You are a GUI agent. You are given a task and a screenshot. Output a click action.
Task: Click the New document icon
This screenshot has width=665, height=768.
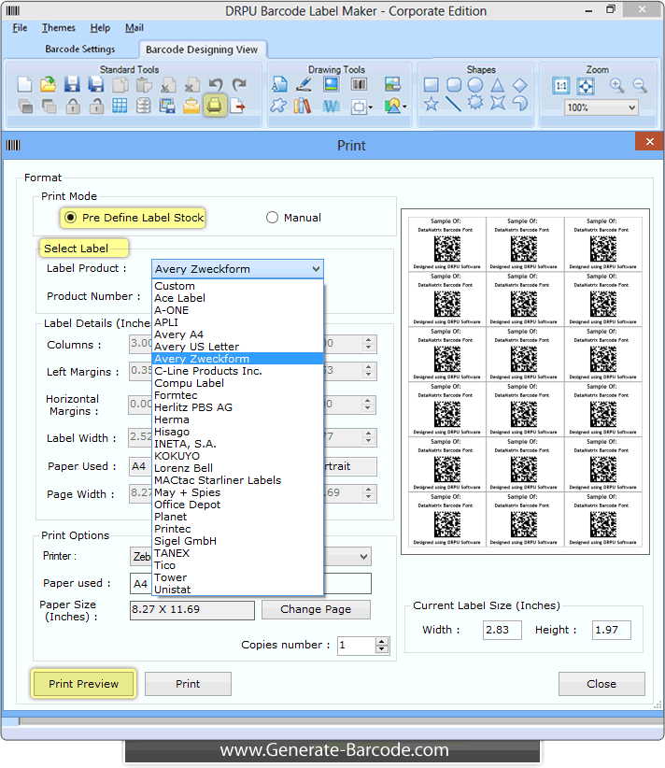click(x=24, y=85)
